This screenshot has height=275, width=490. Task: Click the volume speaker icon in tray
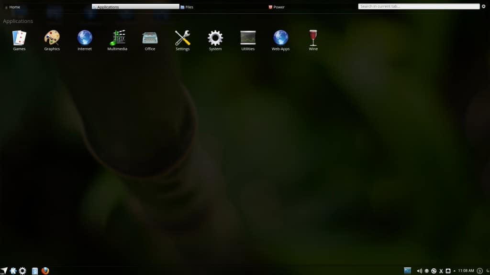[419, 271]
